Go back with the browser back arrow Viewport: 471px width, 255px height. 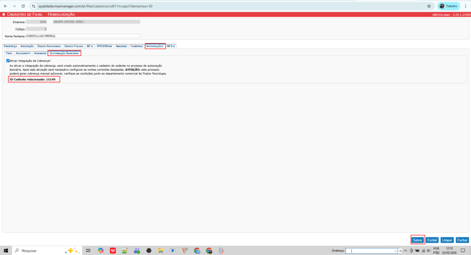click(5, 6)
